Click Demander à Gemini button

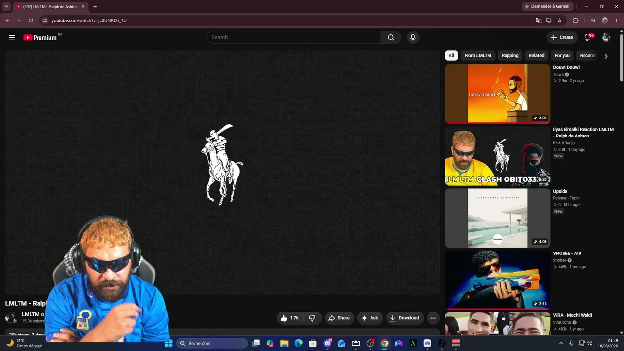[x=546, y=7]
